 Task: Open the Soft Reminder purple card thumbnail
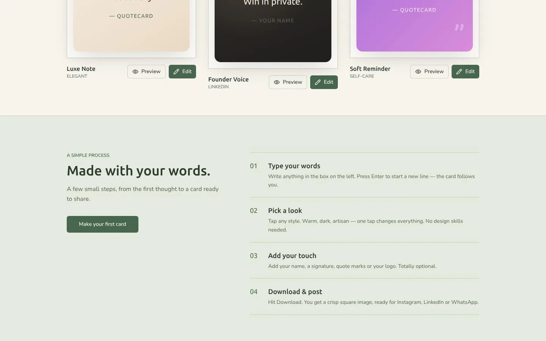(x=414, y=26)
